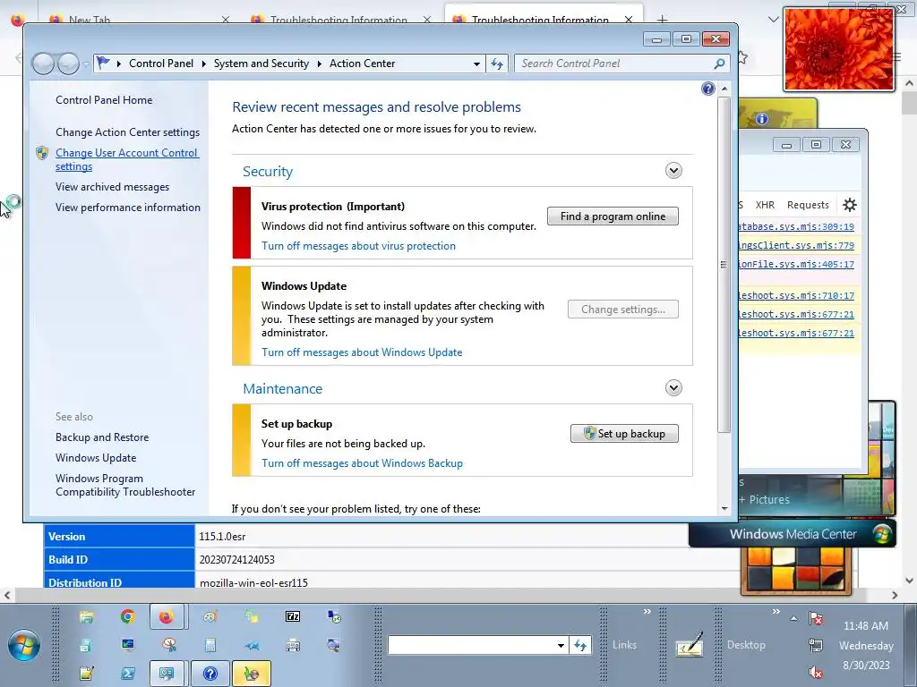Open Snipping Tool scissors icon
The width and height of the screenshot is (917, 687).
click(169, 645)
